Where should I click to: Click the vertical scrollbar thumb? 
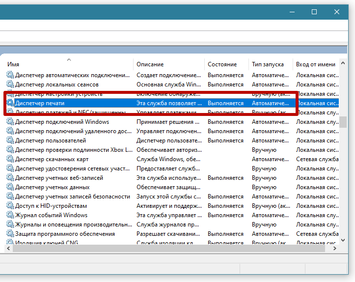343,121
